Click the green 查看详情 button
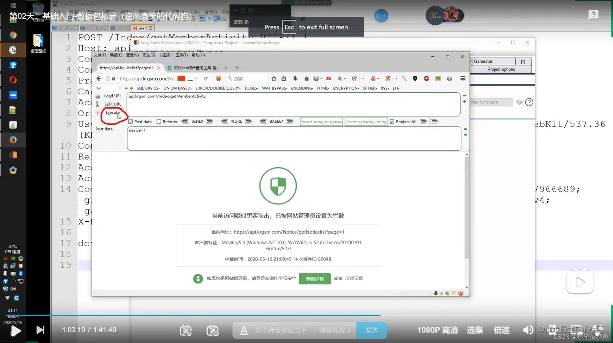The height and width of the screenshot is (343, 613). point(315,279)
